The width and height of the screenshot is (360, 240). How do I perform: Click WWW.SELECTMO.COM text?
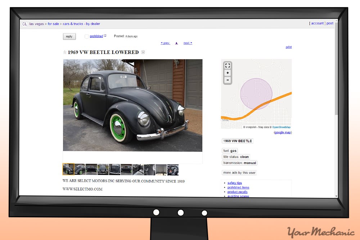82,189
